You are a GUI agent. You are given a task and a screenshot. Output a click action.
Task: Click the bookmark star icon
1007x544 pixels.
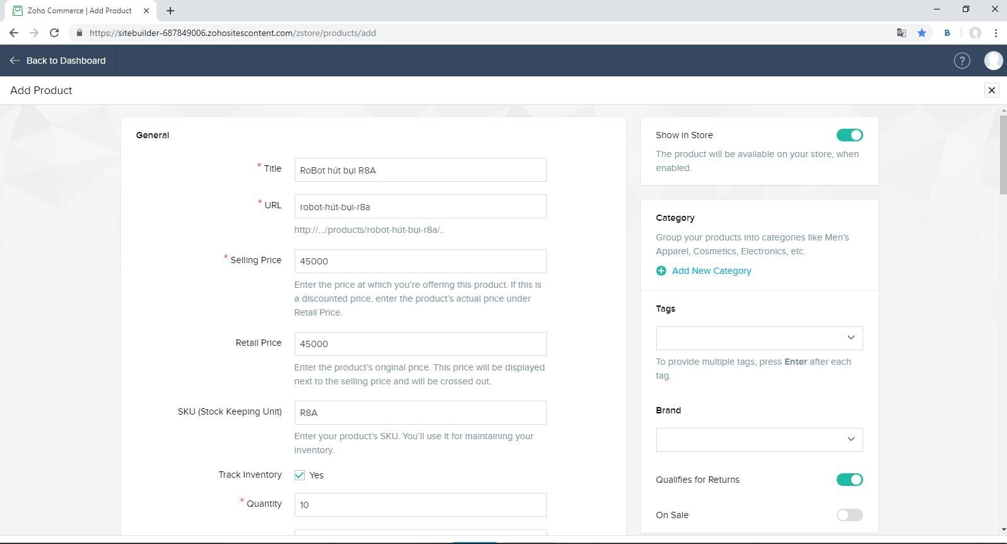click(922, 33)
